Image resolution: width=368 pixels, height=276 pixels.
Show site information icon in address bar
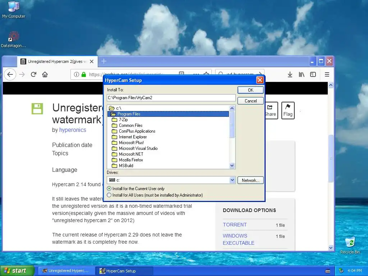pos(76,75)
